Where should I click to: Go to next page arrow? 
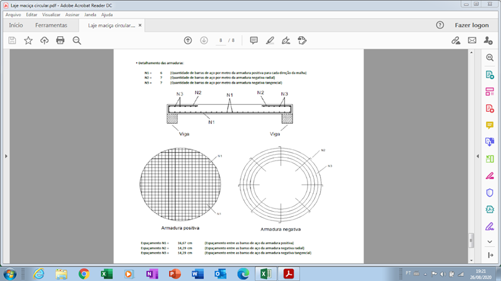(x=204, y=41)
